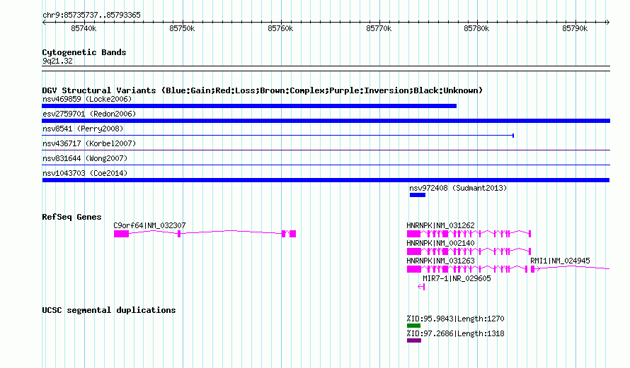Click the UCSC segmental duplications track title
This screenshot has width=630, height=368.
click(x=109, y=310)
